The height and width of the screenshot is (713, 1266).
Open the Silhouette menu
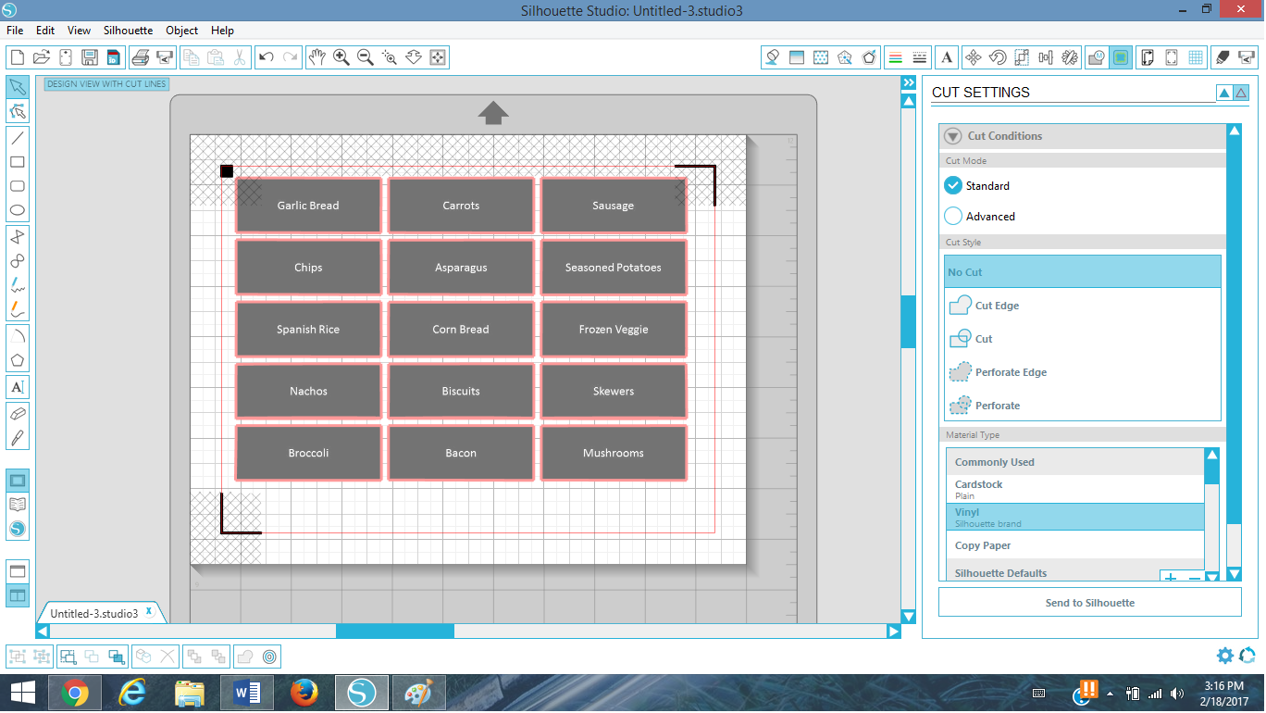(129, 31)
